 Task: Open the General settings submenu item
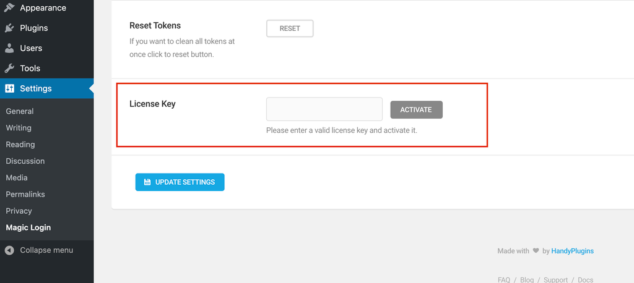tap(20, 111)
